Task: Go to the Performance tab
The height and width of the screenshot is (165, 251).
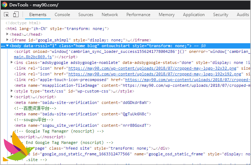Action: click(x=138, y=15)
